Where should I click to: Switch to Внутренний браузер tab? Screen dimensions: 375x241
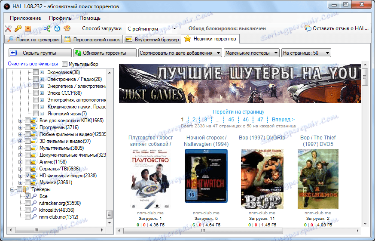click(152, 40)
